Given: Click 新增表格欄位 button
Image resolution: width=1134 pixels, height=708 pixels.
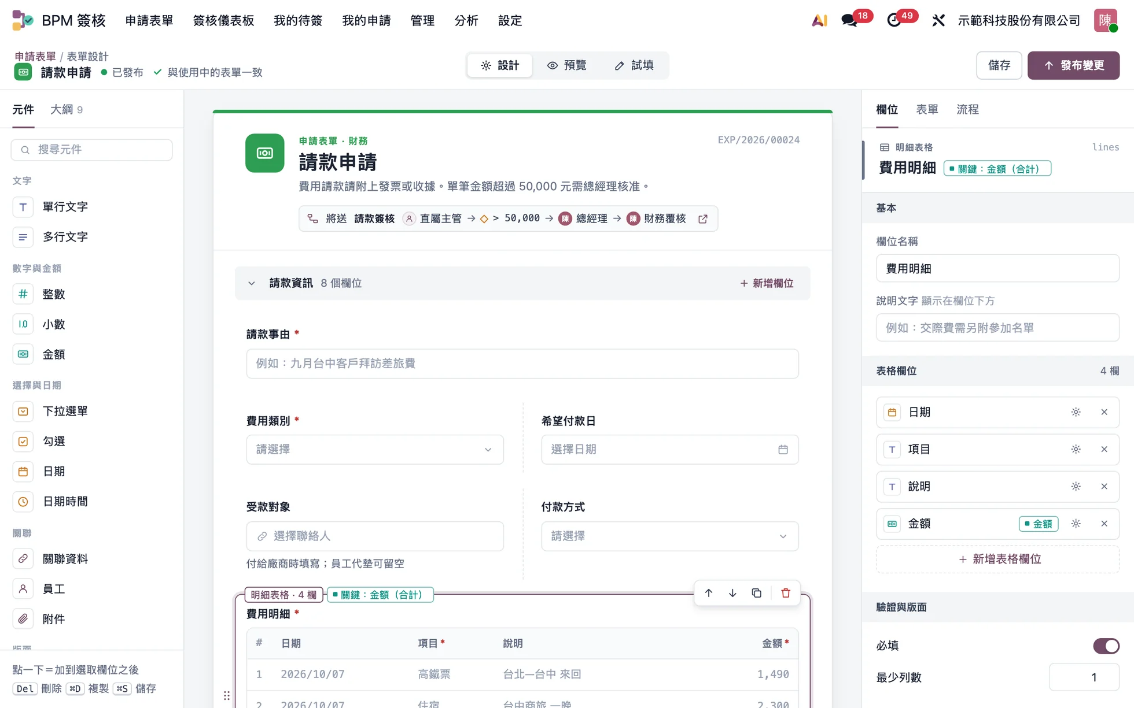Looking at the screenshot, I should click(998, 559).
